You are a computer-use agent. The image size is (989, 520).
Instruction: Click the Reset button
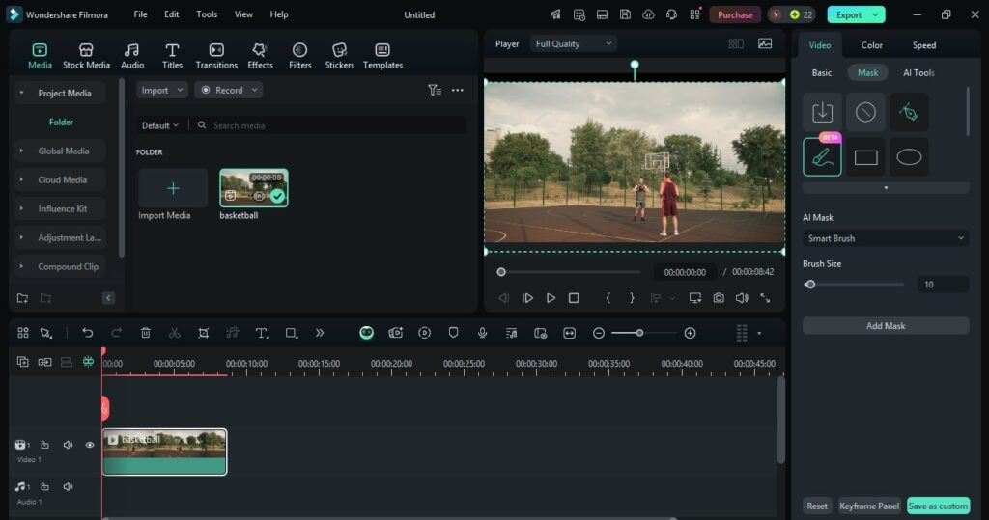point(817,506)
